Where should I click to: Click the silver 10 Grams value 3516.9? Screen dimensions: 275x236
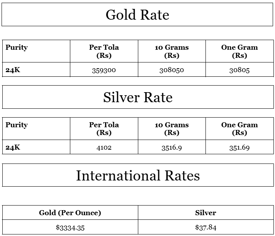(171, 148)
